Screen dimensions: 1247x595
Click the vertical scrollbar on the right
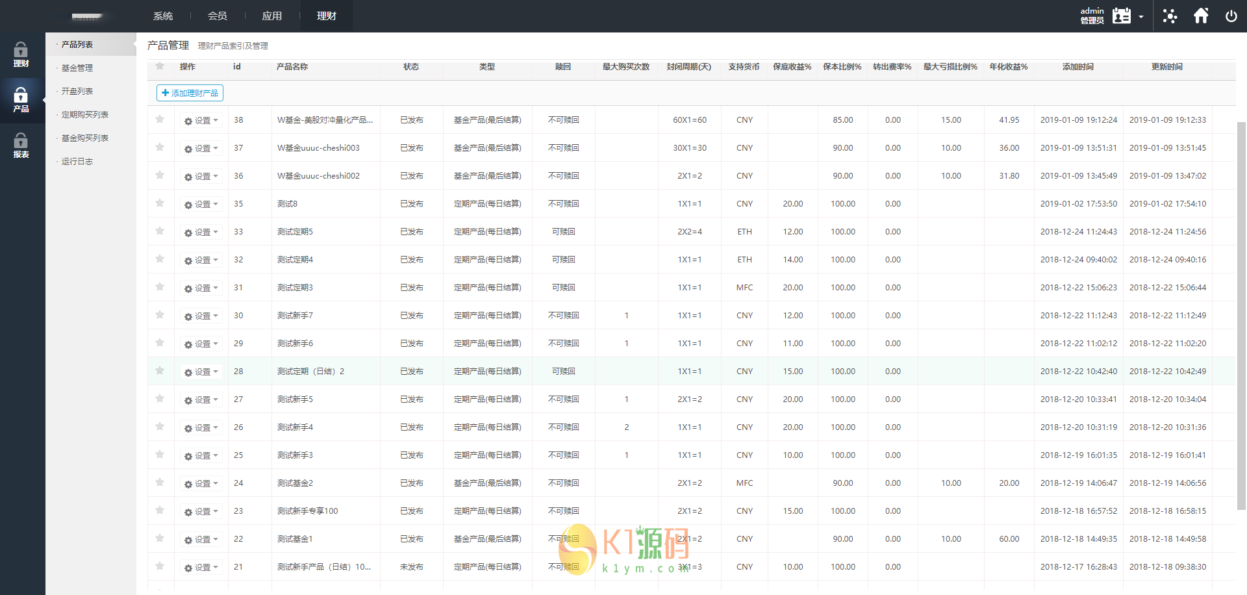click(1241, 312)
